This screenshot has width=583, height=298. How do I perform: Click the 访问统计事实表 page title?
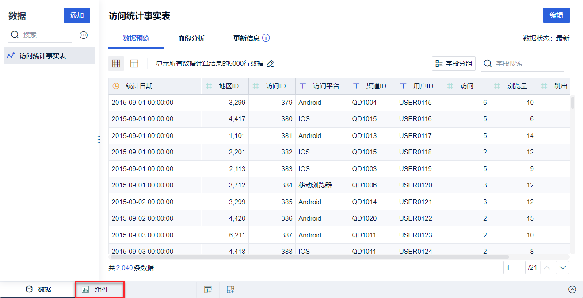pos(139,16)
